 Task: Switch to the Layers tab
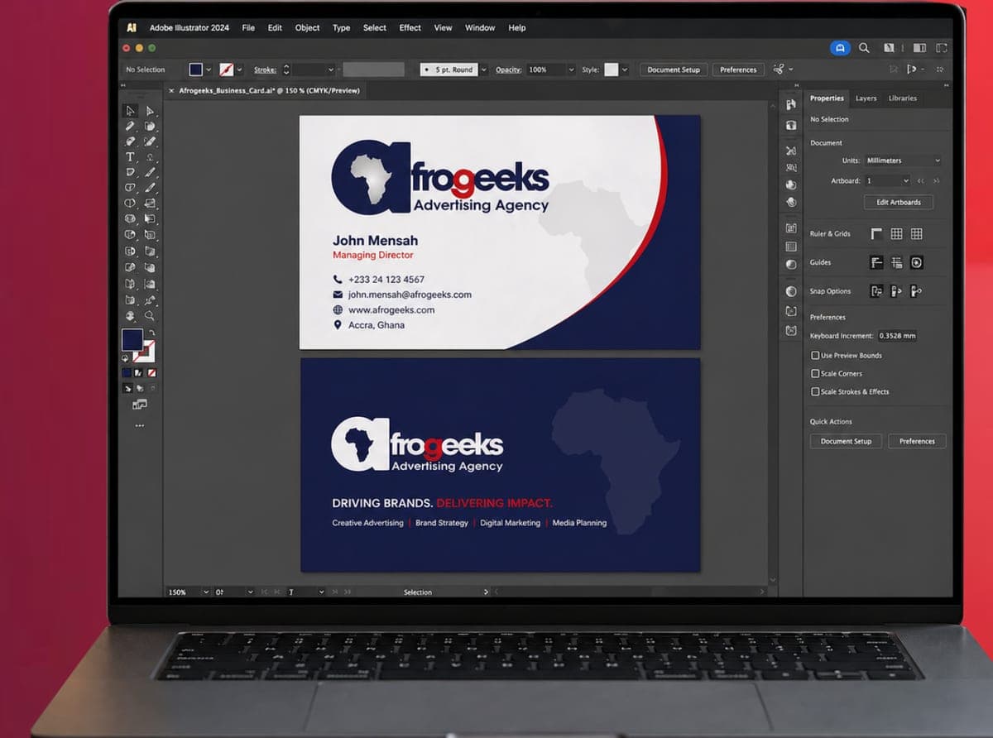point(866,98)
